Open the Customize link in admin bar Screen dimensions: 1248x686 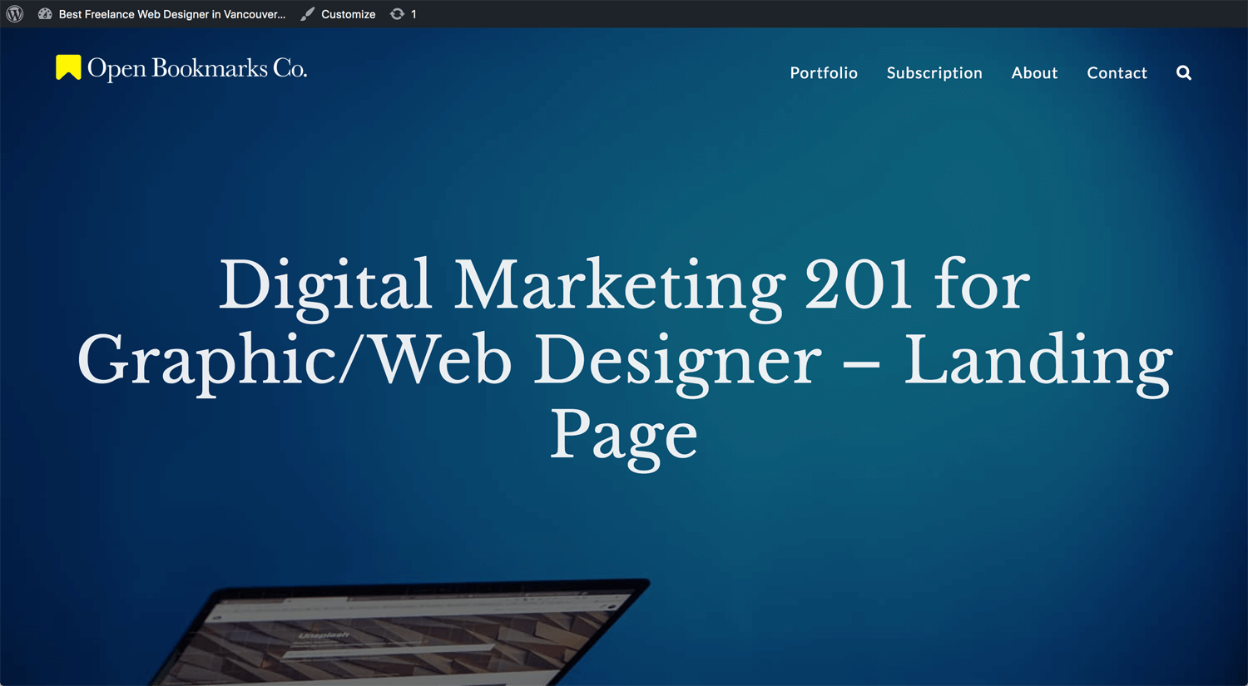point(348,14)
